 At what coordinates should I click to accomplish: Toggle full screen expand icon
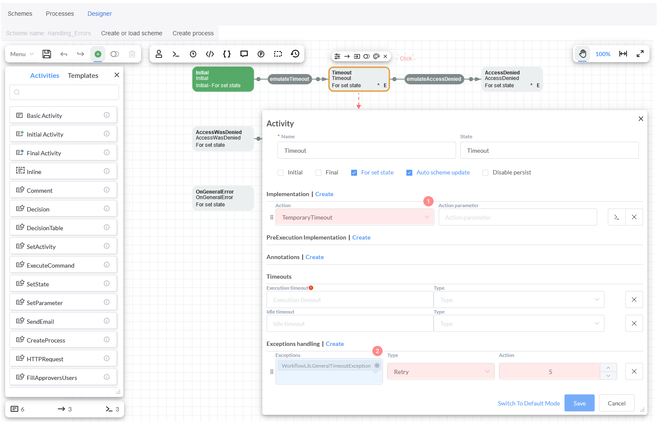point(640,54)
